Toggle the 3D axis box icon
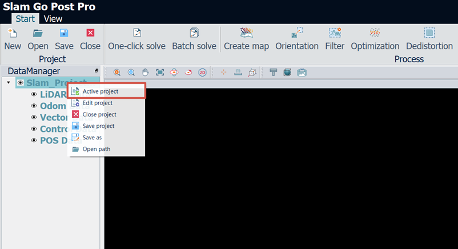 (x=252, y=72)
